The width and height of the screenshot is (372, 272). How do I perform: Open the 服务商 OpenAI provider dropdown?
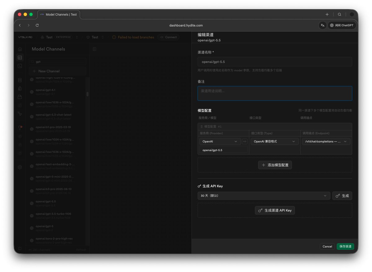[x=220, y=141]
